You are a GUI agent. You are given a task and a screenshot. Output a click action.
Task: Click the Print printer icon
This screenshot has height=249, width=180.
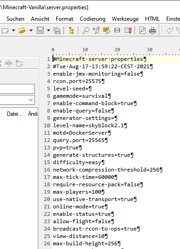point(152,30)
